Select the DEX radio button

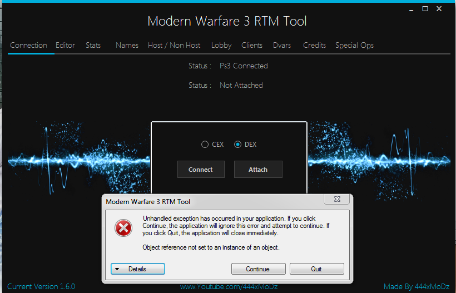coord(245,144)
